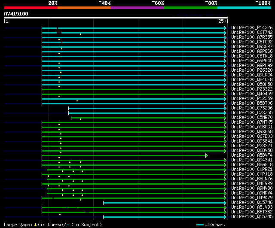
Task: Click the UniRef100_A9NV80 label
Action: click(x=252, y=188)
